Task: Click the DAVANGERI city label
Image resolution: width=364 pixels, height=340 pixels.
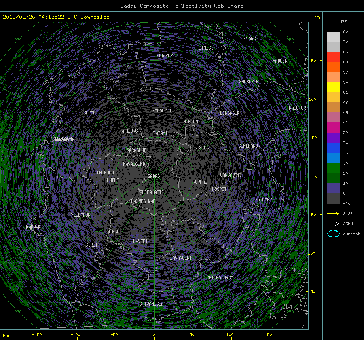Action: (181, 258)
